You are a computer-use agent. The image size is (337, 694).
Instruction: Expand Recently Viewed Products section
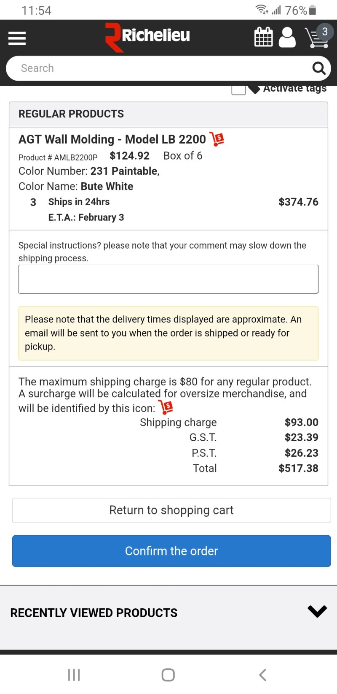point(317,611)
